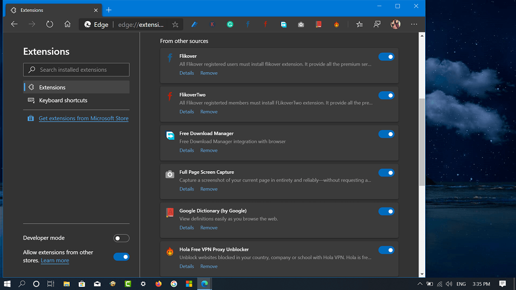Open Details for Free Download Manager
Screen dimensions: 516x290
point(187,151)
